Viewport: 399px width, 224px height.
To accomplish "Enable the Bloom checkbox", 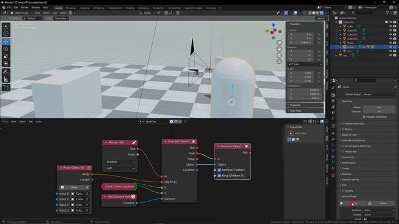I will point(343,129).
